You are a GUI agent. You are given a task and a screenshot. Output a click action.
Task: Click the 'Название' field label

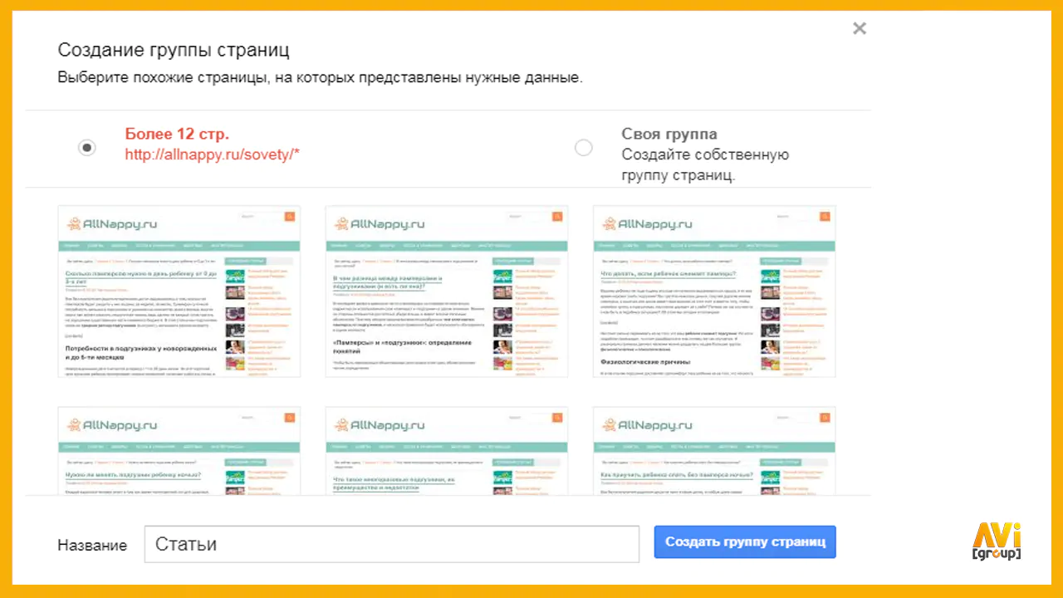[x=92, y=545]
